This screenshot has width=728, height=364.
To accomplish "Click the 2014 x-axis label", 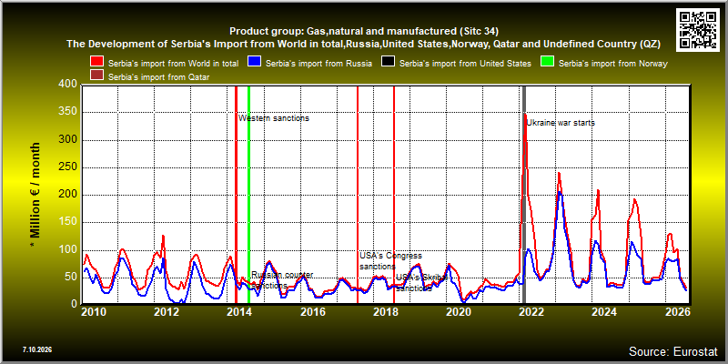I will click(x=240, y=312).
